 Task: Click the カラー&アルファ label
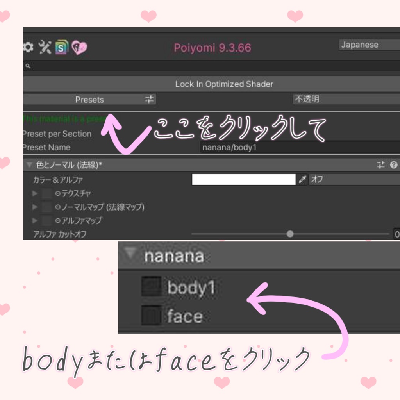pyautogui.click(x=58, y=180)
